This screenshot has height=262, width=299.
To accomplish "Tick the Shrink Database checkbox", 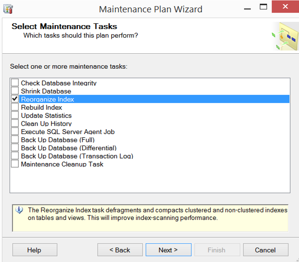I will coord(15,91).
